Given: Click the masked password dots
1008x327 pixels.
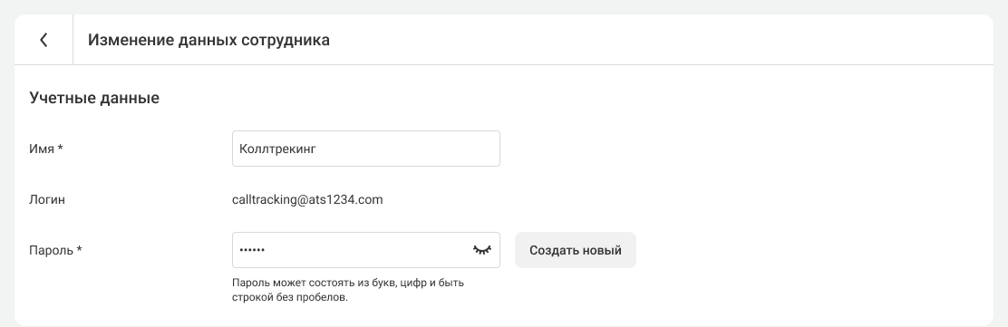Looking at the screenshot, I should tap(252, 250).
